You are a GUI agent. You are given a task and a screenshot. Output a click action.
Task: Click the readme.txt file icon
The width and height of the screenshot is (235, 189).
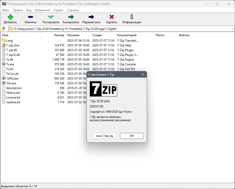click(x=4, y=102)
